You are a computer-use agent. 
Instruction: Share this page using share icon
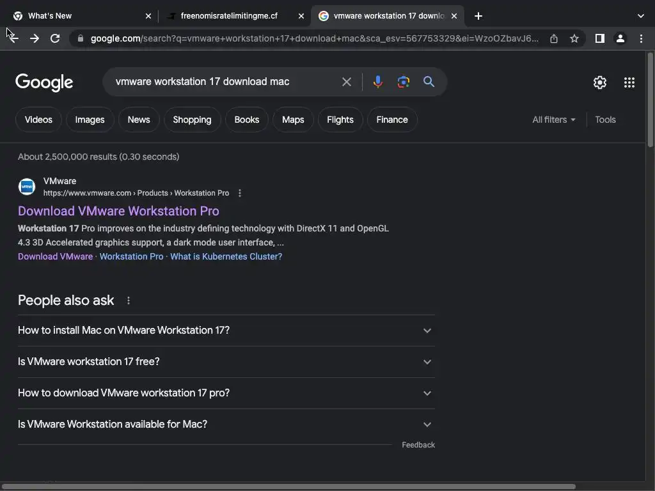[x=554, y=38]
